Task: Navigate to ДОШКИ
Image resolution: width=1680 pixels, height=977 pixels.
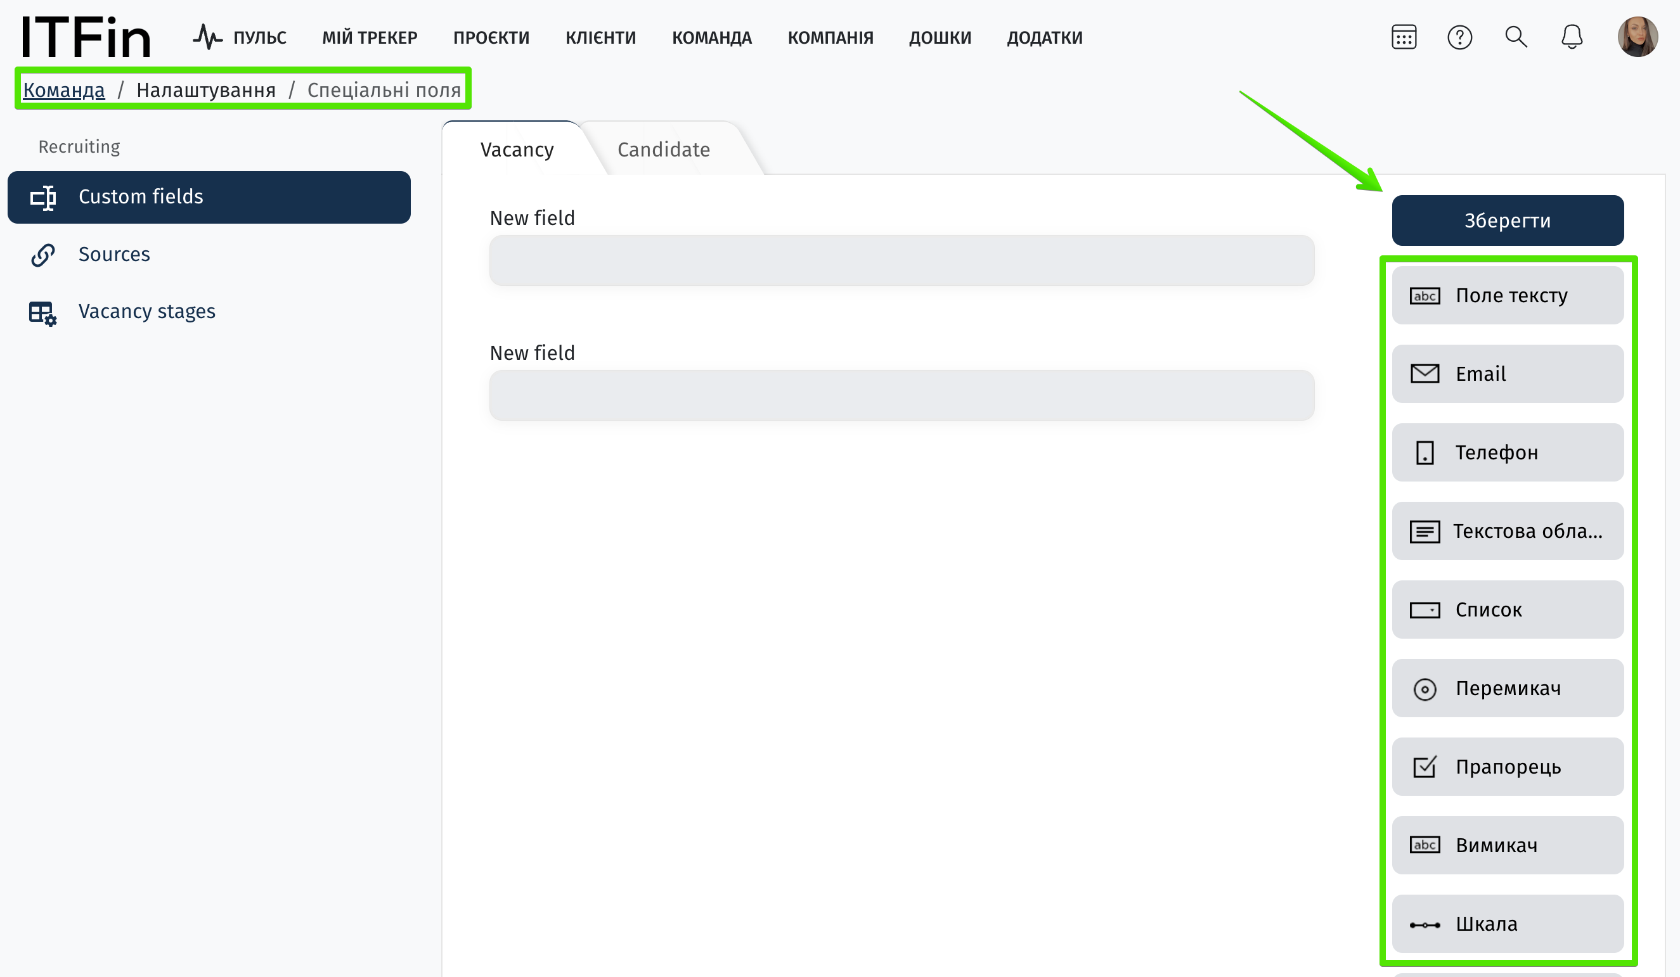Action: [x=940, y=37]
